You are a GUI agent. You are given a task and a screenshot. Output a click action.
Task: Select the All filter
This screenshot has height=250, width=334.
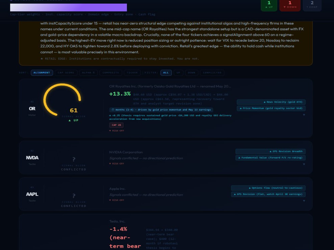[x=166, y=73]
